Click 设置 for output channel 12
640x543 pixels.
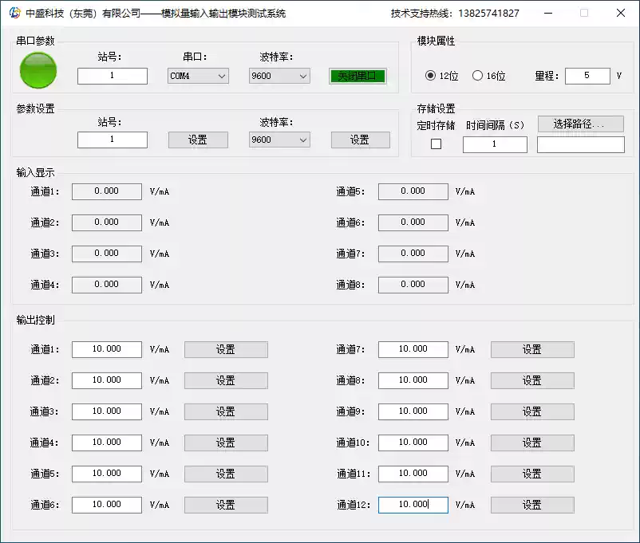531,505
